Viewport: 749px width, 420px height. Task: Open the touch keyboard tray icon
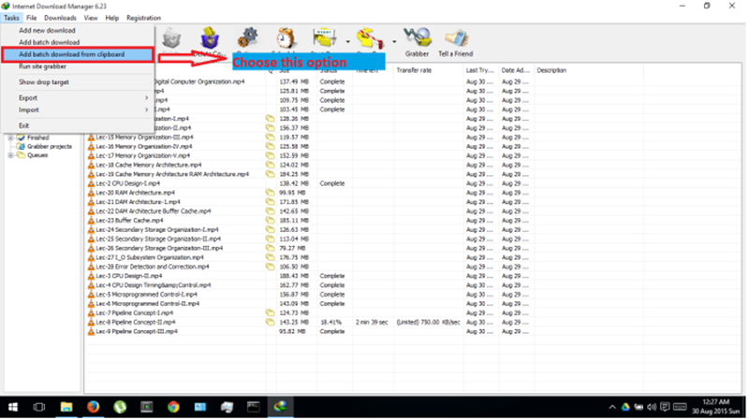(680, 407)
